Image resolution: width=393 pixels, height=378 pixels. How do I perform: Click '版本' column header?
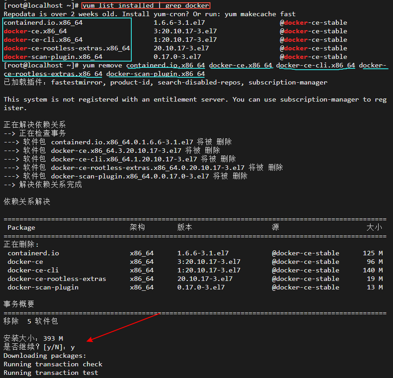(185, 227)
